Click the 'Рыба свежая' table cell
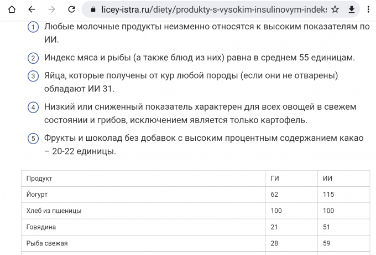 pyautogui.click(x=47, y=243)
